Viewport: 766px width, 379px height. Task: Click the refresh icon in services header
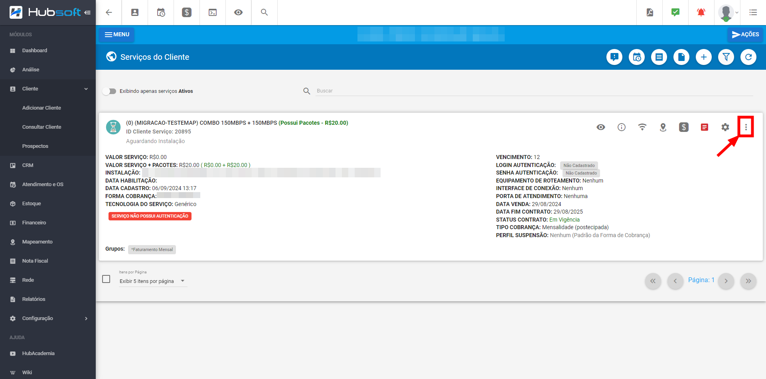coord(748,57)
